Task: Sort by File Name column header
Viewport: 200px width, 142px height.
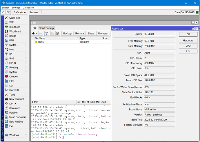Action: (57, 38)
